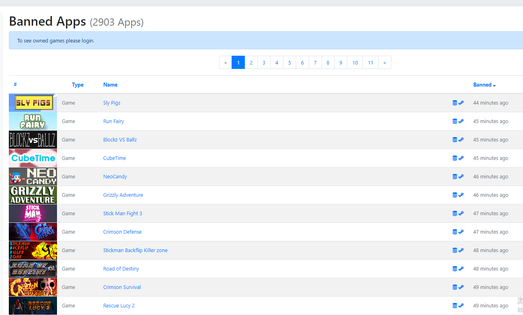Open the Steam icon for Run Fairy

pyautogui.click(x=461, y=121)
